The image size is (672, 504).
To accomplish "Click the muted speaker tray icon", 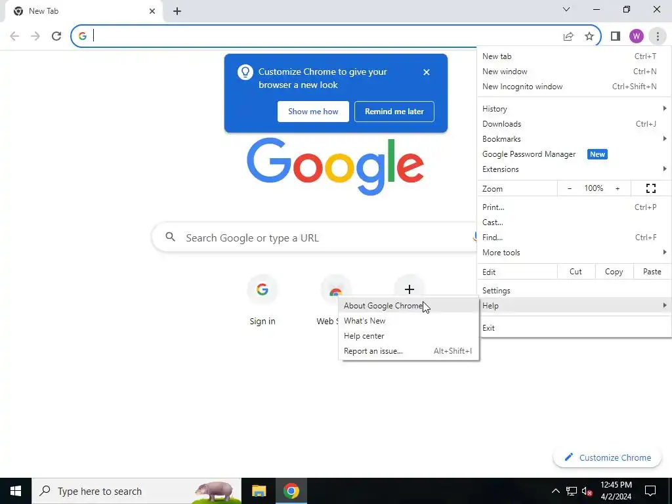I will coord(587,491).
